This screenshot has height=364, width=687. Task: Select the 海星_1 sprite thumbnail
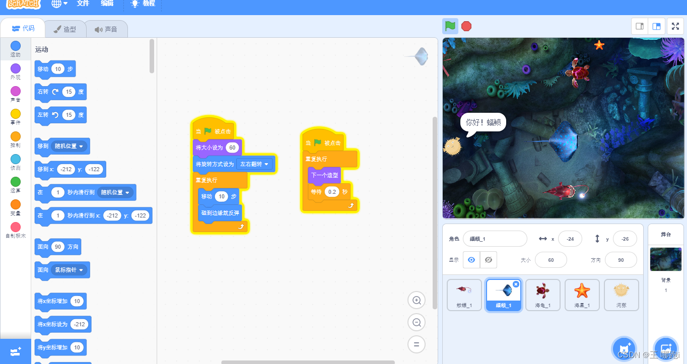click(582, 295)
